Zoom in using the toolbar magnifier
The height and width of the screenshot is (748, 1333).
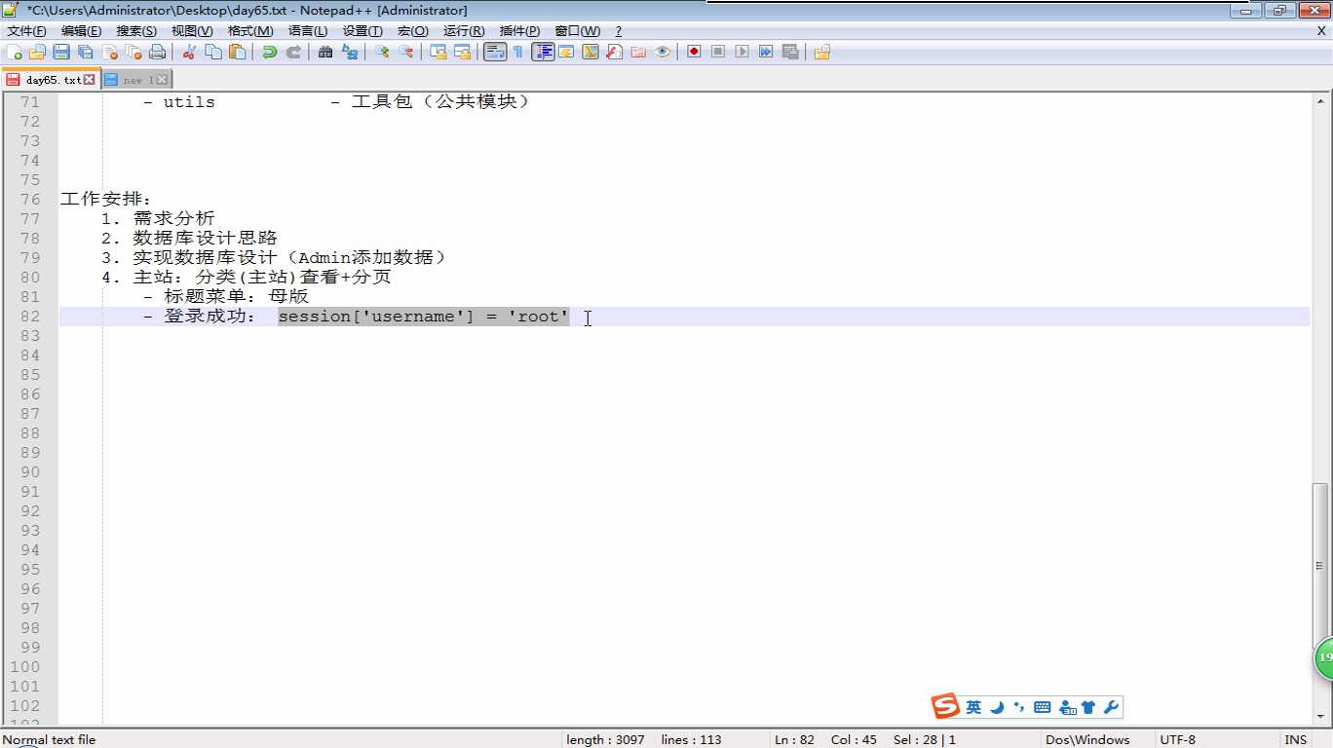382,52
